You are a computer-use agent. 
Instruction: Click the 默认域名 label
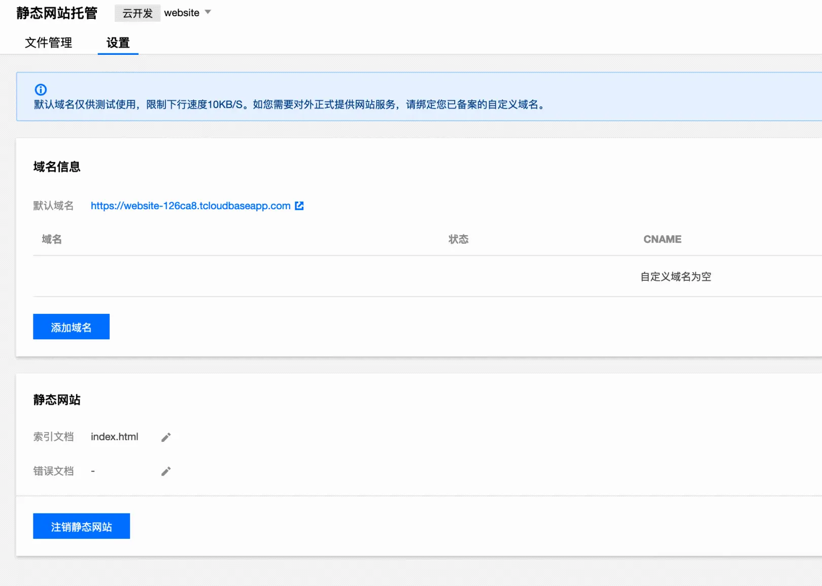point(54,206)
